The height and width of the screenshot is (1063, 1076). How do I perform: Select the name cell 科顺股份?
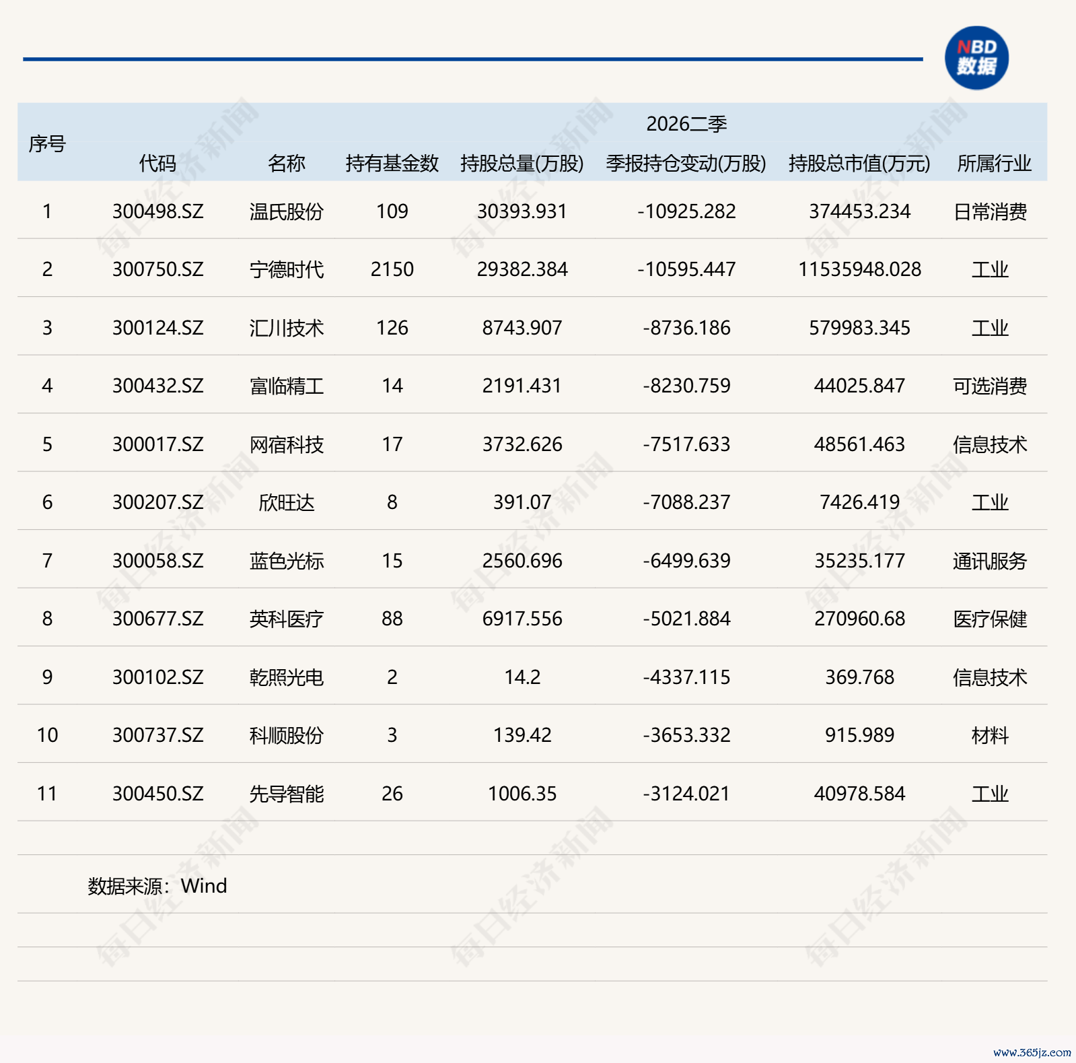click(x=287, y=735)
